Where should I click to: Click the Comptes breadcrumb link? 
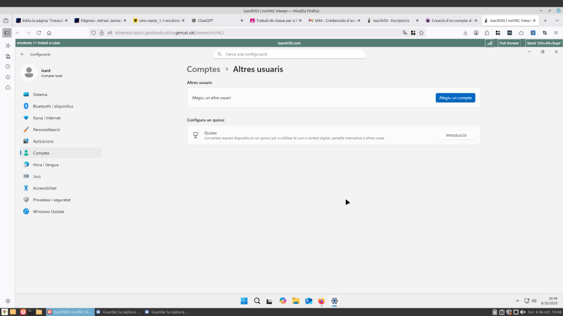(203, 69)
